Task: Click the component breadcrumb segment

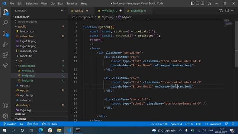Action: tap(86, 17)
